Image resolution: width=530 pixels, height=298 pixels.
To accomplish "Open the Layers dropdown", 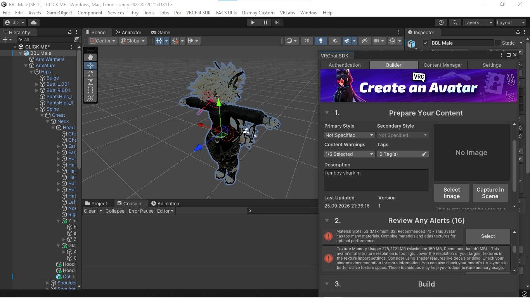I will pyautogui.click(x=478, y=23).
